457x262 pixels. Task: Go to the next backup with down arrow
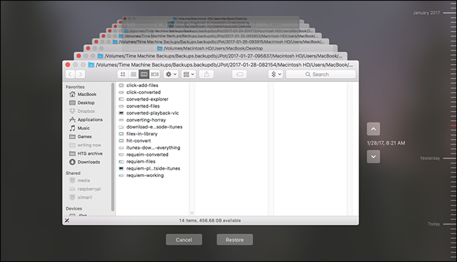(x=373, y=157)
